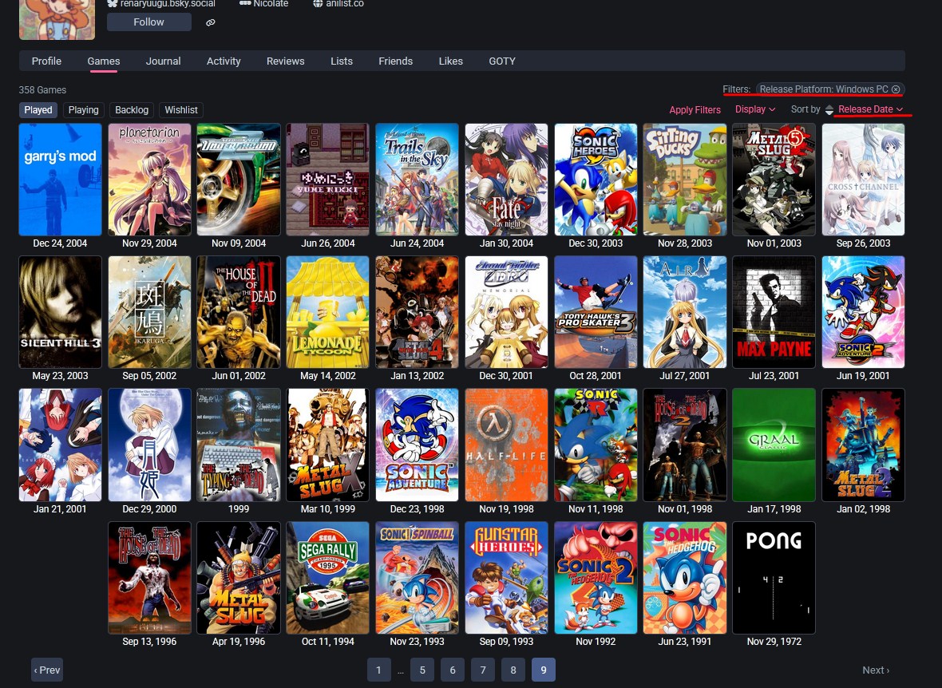Open House of the Dead III cover
Image resolution: width=942 pixels, height=688 pixels.
point(239,312)
